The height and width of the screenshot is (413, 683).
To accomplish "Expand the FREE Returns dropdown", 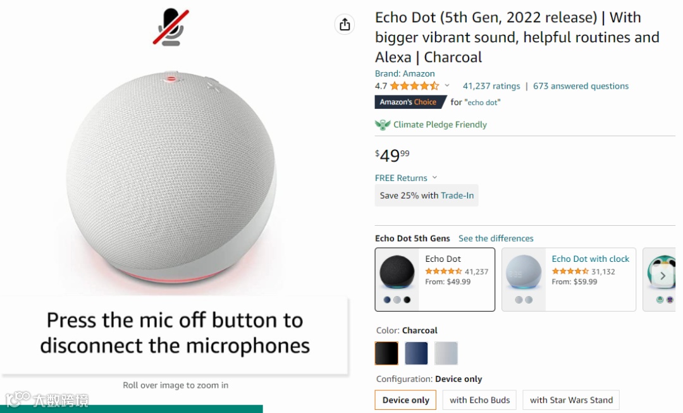I will click(434, 178).
